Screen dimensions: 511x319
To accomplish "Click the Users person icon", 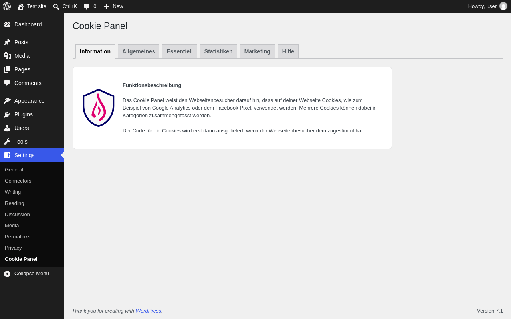I will pos(7,128).
